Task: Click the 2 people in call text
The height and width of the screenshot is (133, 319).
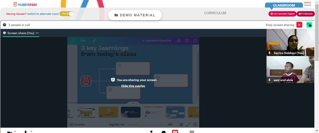Action: (19, 25)
